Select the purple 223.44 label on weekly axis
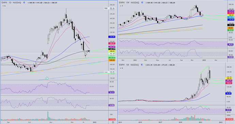Image resolution: width=235 pixels, height=124 pixels. (x=231, y=11)
